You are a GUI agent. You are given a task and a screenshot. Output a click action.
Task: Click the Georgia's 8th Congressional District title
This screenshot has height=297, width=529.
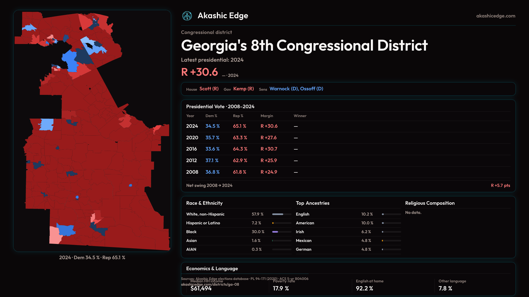pyautogui.click(x=304, y=45)
